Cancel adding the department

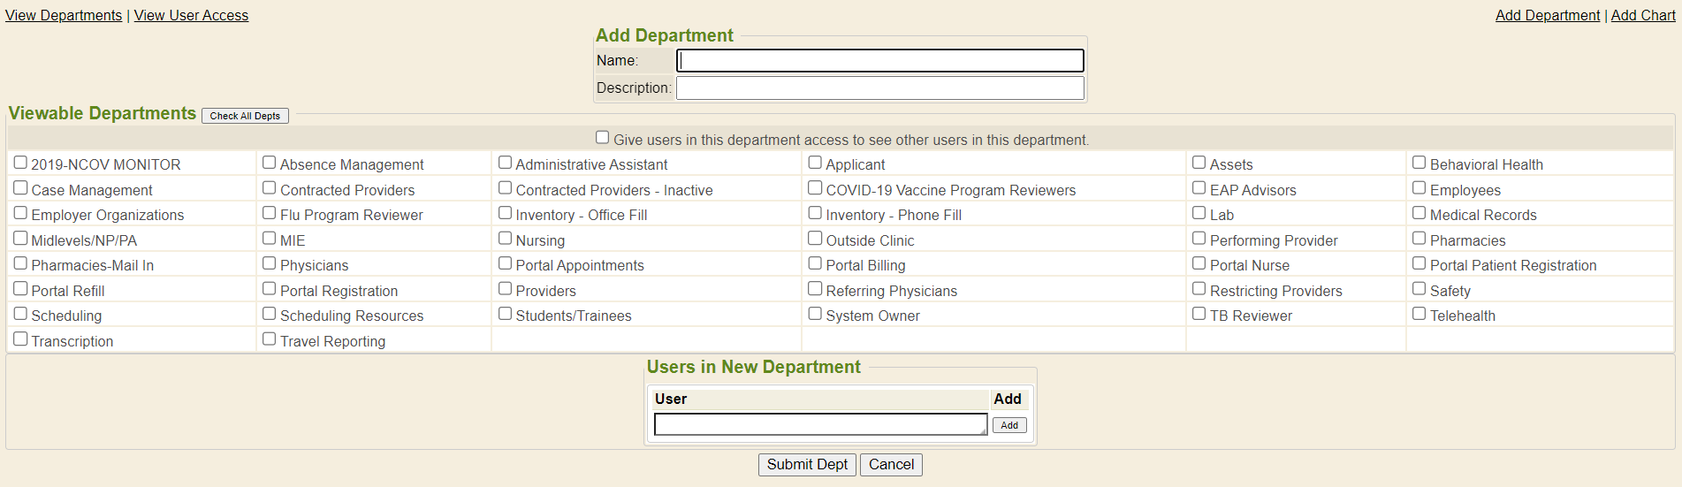coord(891,465)
